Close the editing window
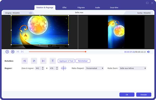Viewport: 156px width, 100px height. (152, 3)
